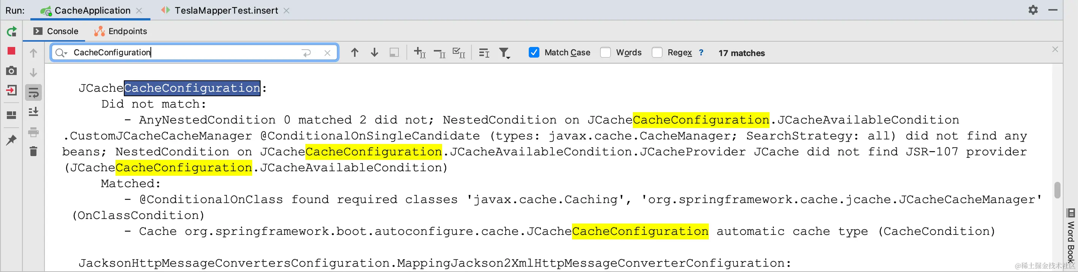
Task: Enable the Regex checkbox
Action: tap(657, 53)
